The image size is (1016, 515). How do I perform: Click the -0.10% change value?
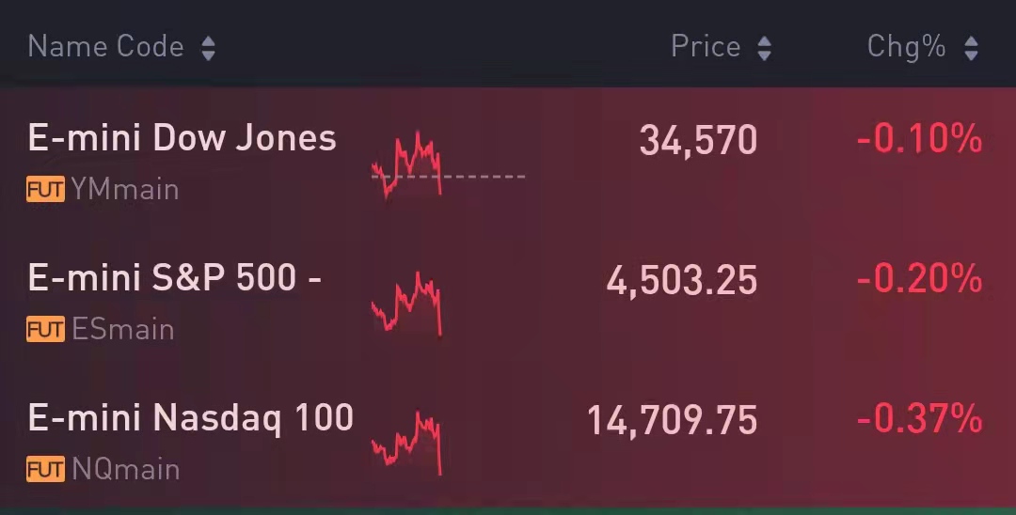tap(919, 140)
